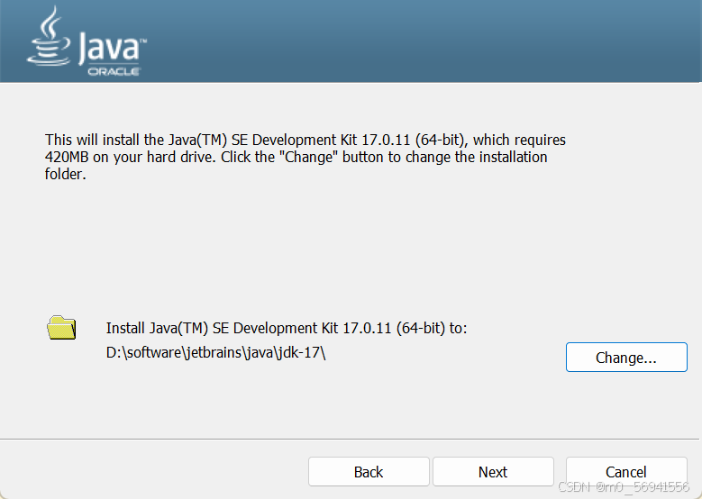
Task: Click the Change... button for install folder
Action: [626, 357]
